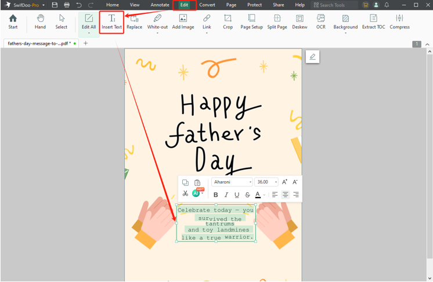
Task: Open the Page tab
Action: click(231, 5)
